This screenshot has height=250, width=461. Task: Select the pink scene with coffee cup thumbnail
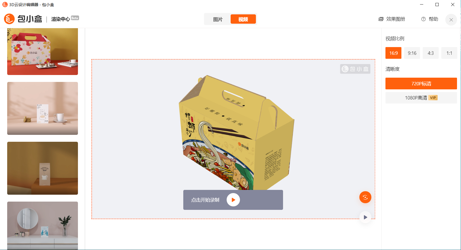pyautogui.click(x=43, y=108)
